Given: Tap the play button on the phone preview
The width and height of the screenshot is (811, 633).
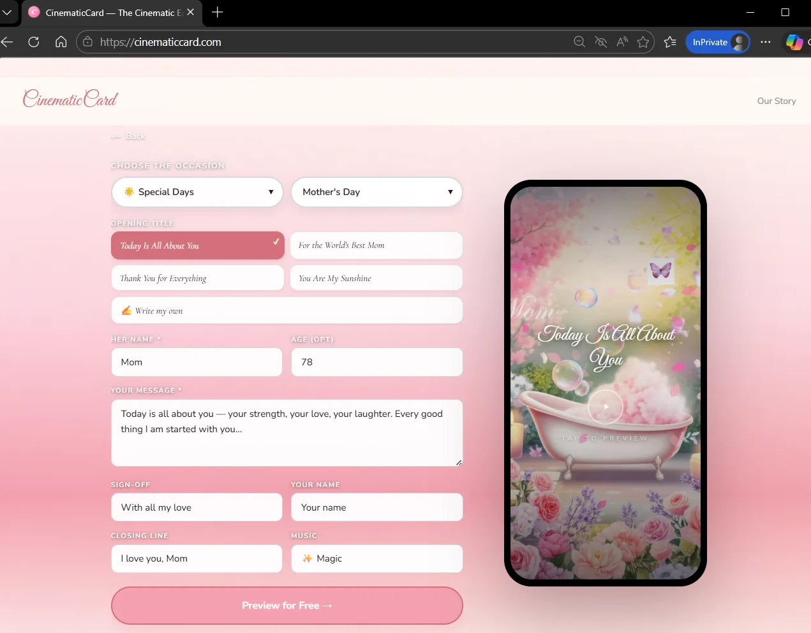Looking at the screenshot, I should coord(605,406).
